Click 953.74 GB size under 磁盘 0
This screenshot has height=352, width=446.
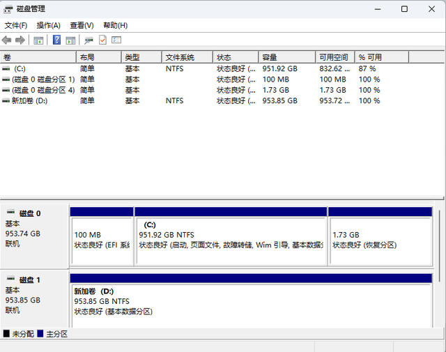(x=23, y=234)
